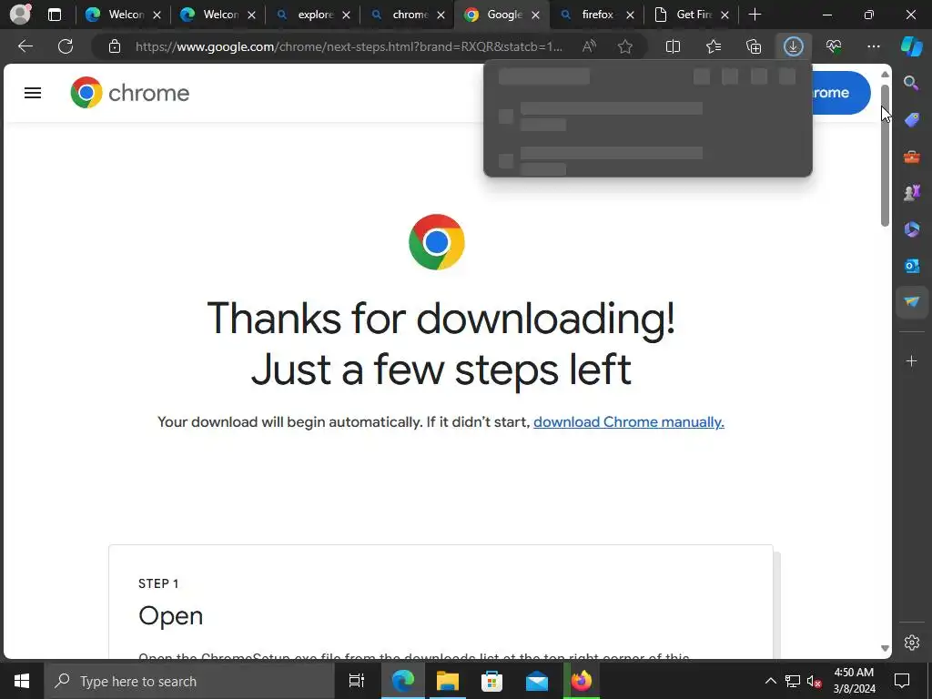Open sidebar settings gear
The height and width of the screenshot is (699, 932).
911,642
